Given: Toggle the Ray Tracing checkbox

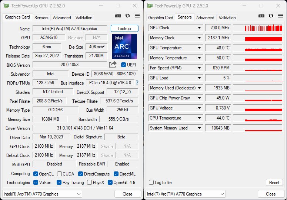Looking at the screenshot, I should point(59,183).
